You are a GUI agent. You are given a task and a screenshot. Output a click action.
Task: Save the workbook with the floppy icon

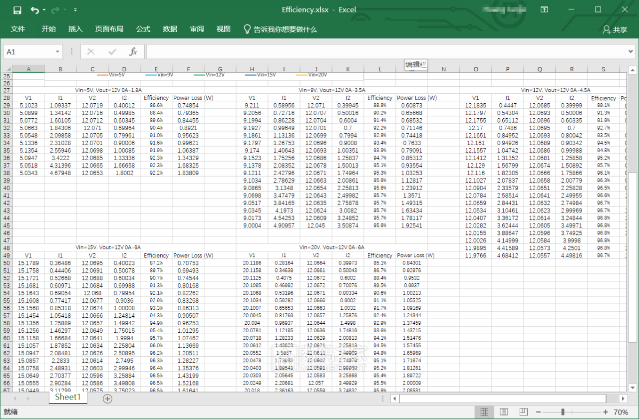coord(17,10)
